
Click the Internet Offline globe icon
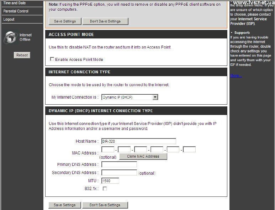point(11,37)
